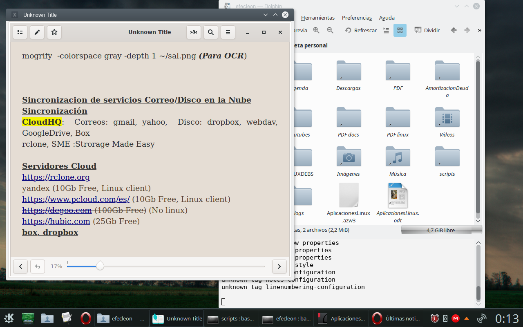
Task: Switch to "efecleon — ..." Dolphin taskbar entry
Action: 121,318
